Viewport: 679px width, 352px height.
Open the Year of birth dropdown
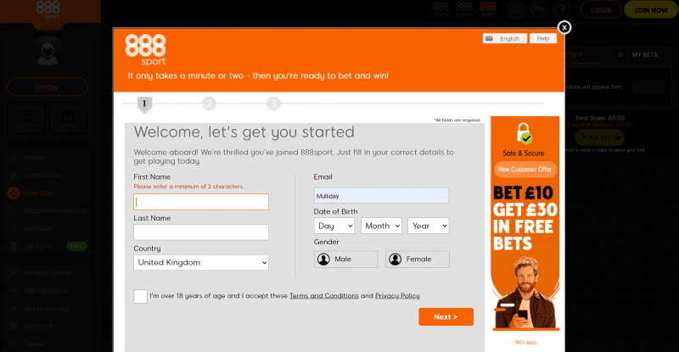tap(429, 226)
